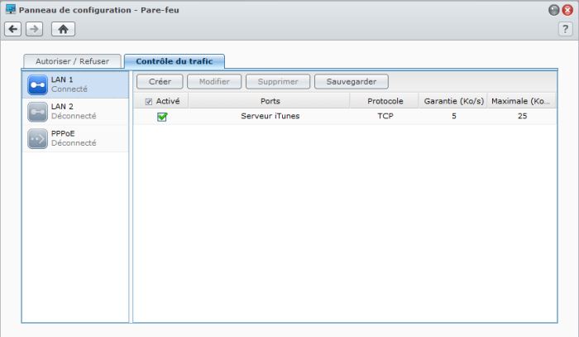Open the Contrôle du trafic tab
This screenshot has height=337, width=579.
tap(175, 61)
